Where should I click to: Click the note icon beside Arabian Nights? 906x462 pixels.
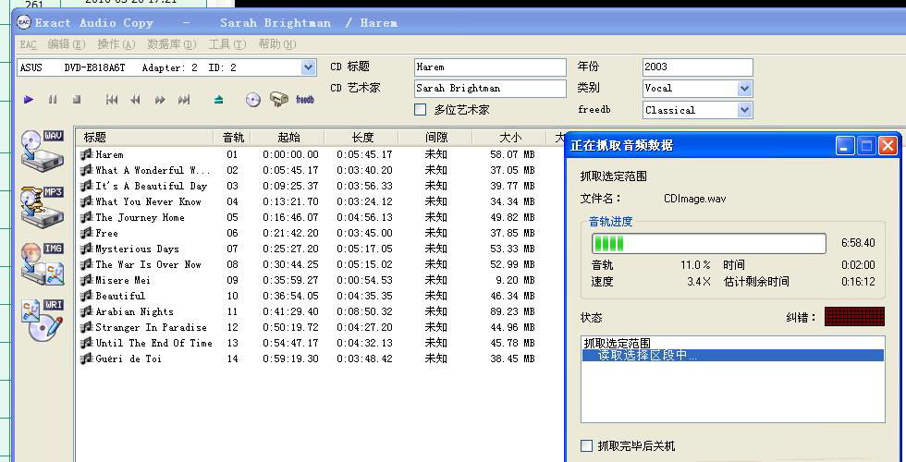pos(87,311)
